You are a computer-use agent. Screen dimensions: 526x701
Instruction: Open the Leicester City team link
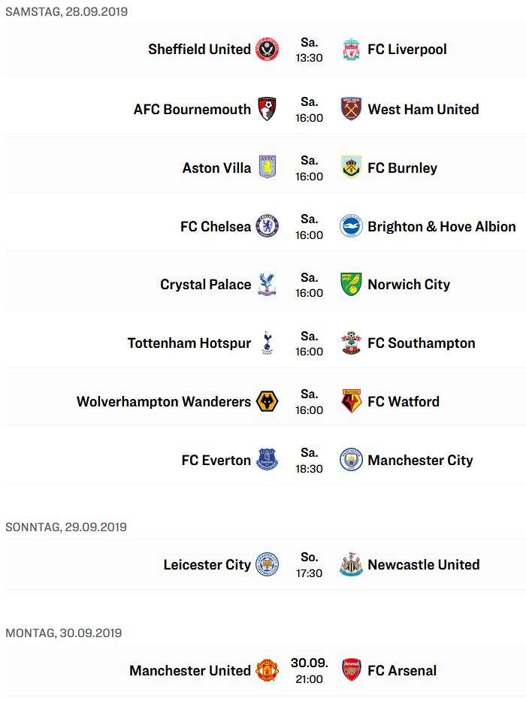point(207,565)
